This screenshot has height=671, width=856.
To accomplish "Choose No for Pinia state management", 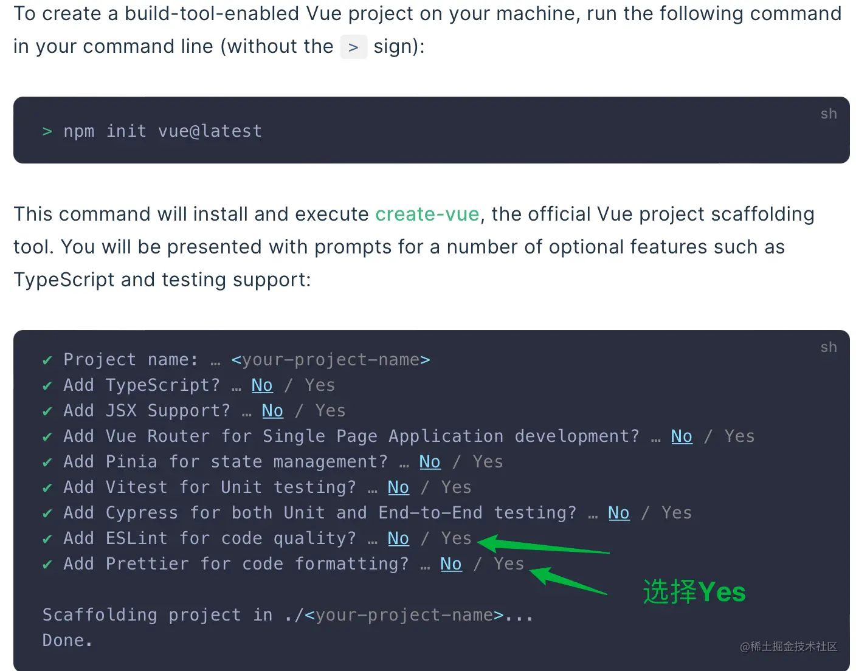I will click(x=430, y=462).
